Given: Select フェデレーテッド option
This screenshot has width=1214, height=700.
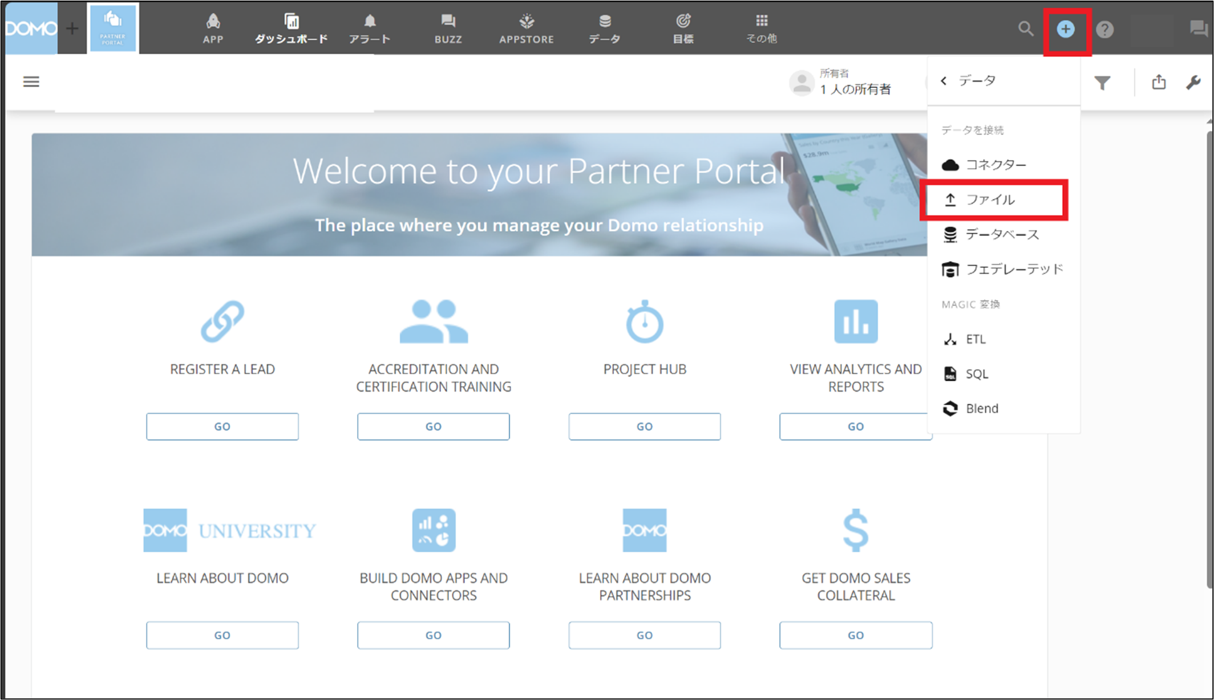Looking at the screenshot, I should pyautogui.click(x=1003, y=269).
